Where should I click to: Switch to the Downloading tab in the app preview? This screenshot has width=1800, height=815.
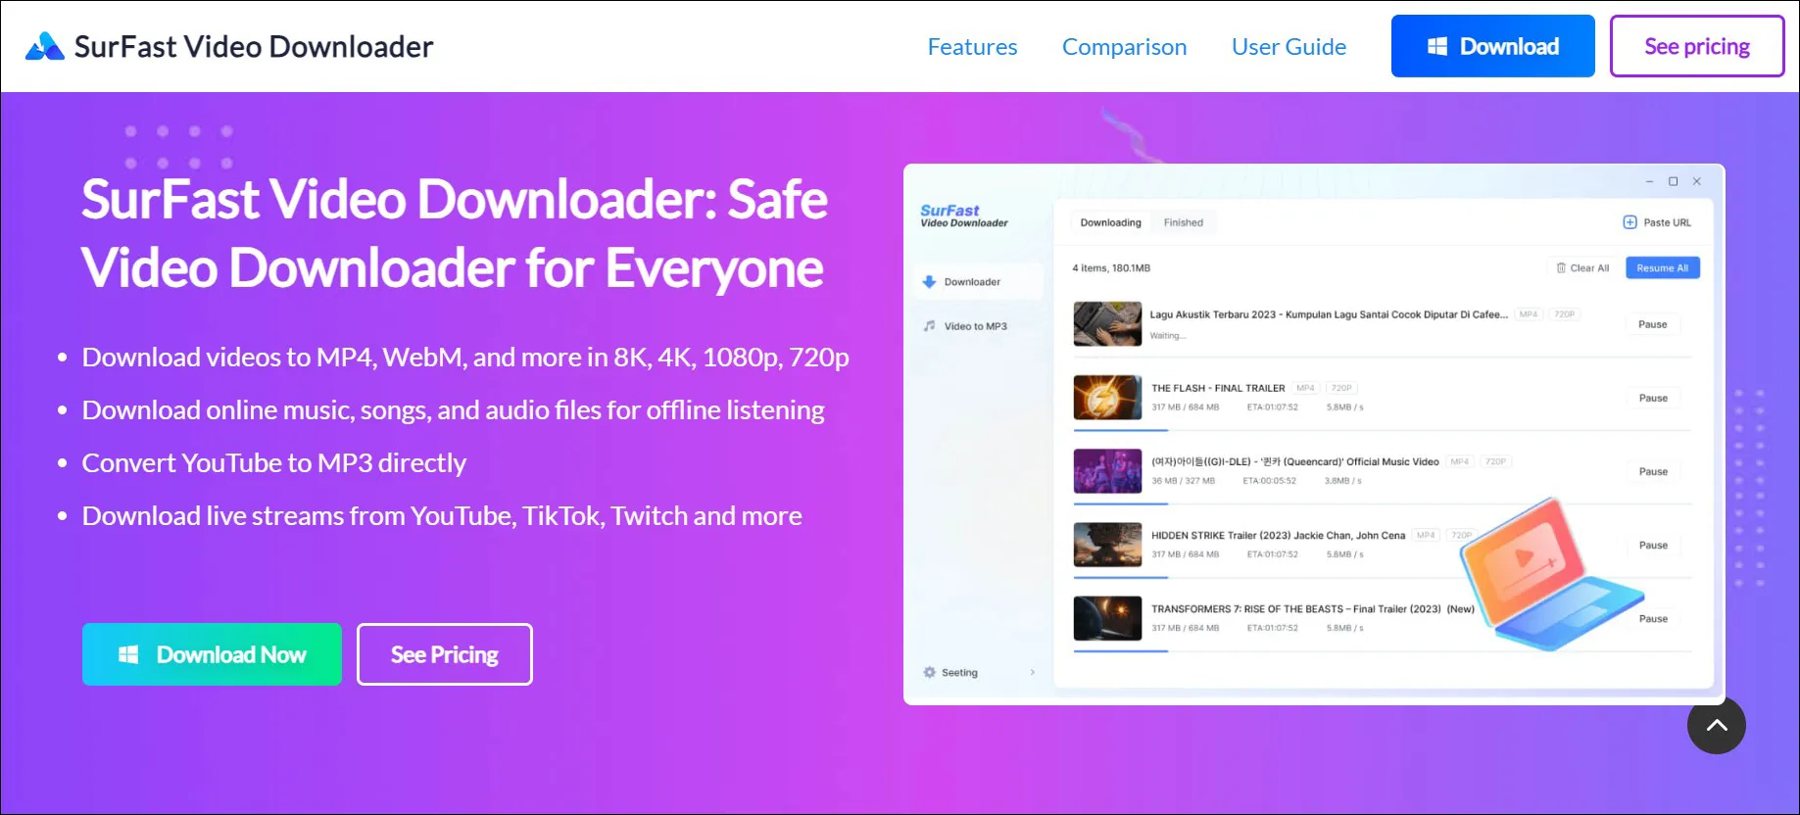(1110, 222)
